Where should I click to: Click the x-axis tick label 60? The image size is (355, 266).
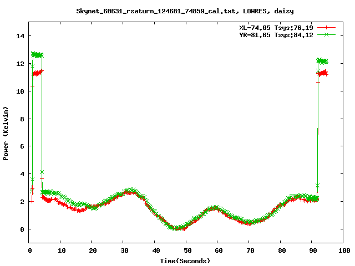(219, 250)
